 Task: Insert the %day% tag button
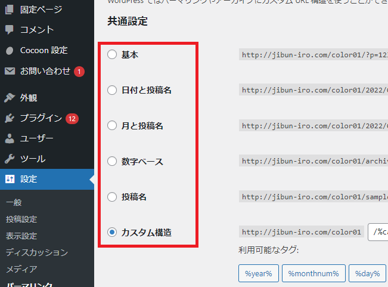click(368, 273)
